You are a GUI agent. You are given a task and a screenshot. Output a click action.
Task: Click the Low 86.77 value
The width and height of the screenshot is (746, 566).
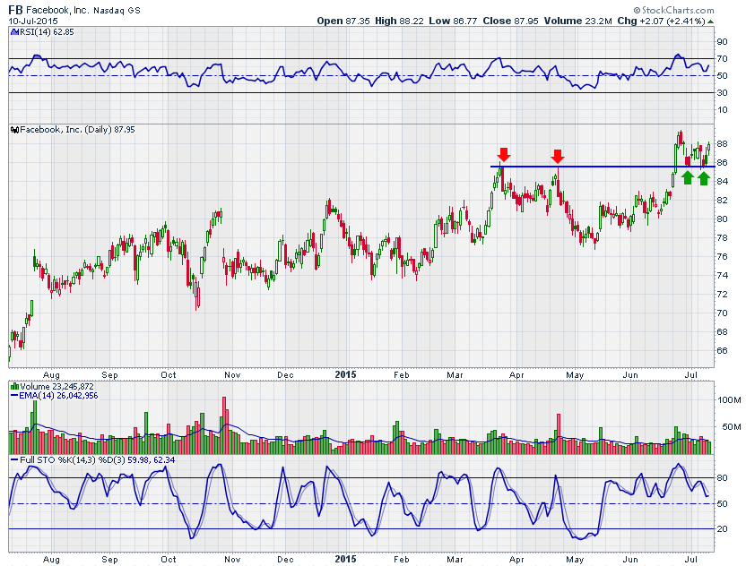453,21
